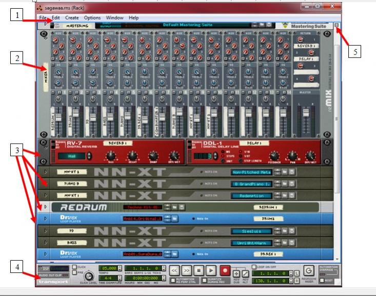The width and height of the screenshot is (376, 296).
Task: Toggle Automation as Perf Ctrl checkbox
Action: 173,280
